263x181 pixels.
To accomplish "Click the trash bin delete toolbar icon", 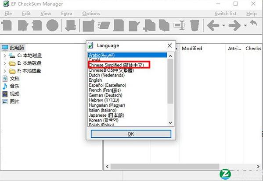I will (195, 25).
